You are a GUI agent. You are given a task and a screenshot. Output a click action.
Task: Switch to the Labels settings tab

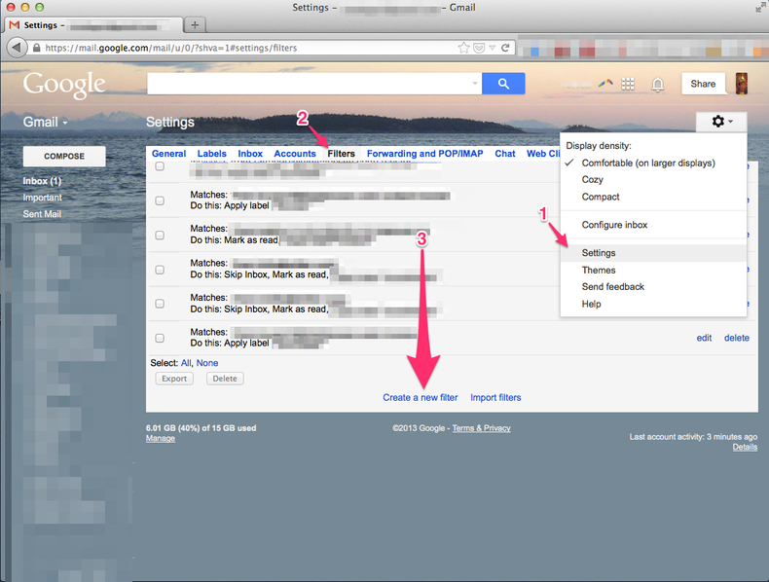pyautogui.click(x=212, y=154)
